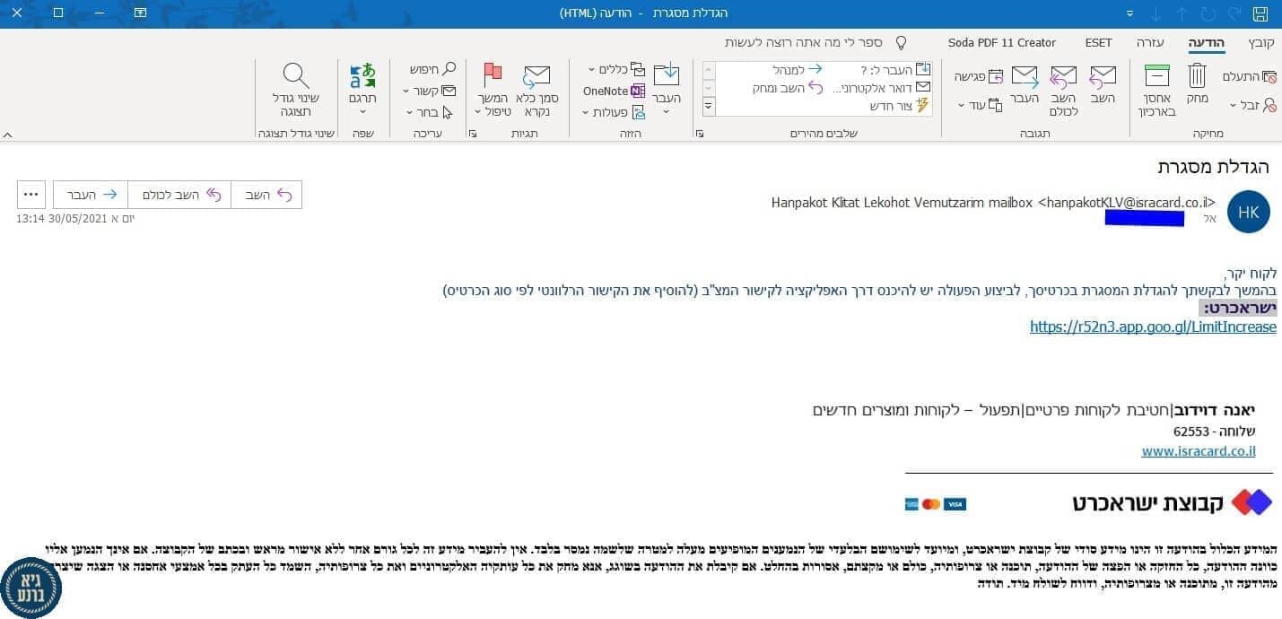Screen dimensions: 1282x619
Task: Click the Follow Up (המשך טיפול) flag
Action: pos(493,89)
